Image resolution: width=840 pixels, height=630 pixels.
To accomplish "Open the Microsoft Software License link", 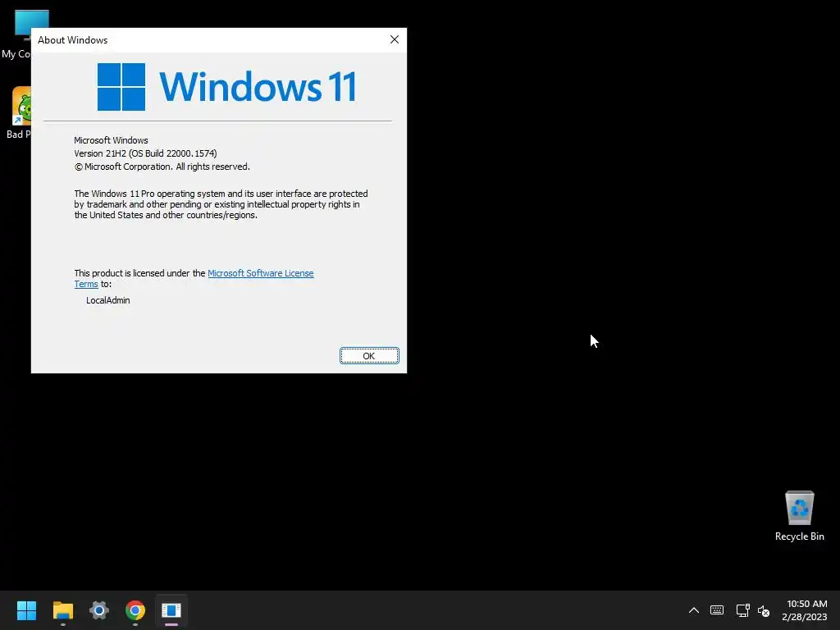I will point(260,273).
